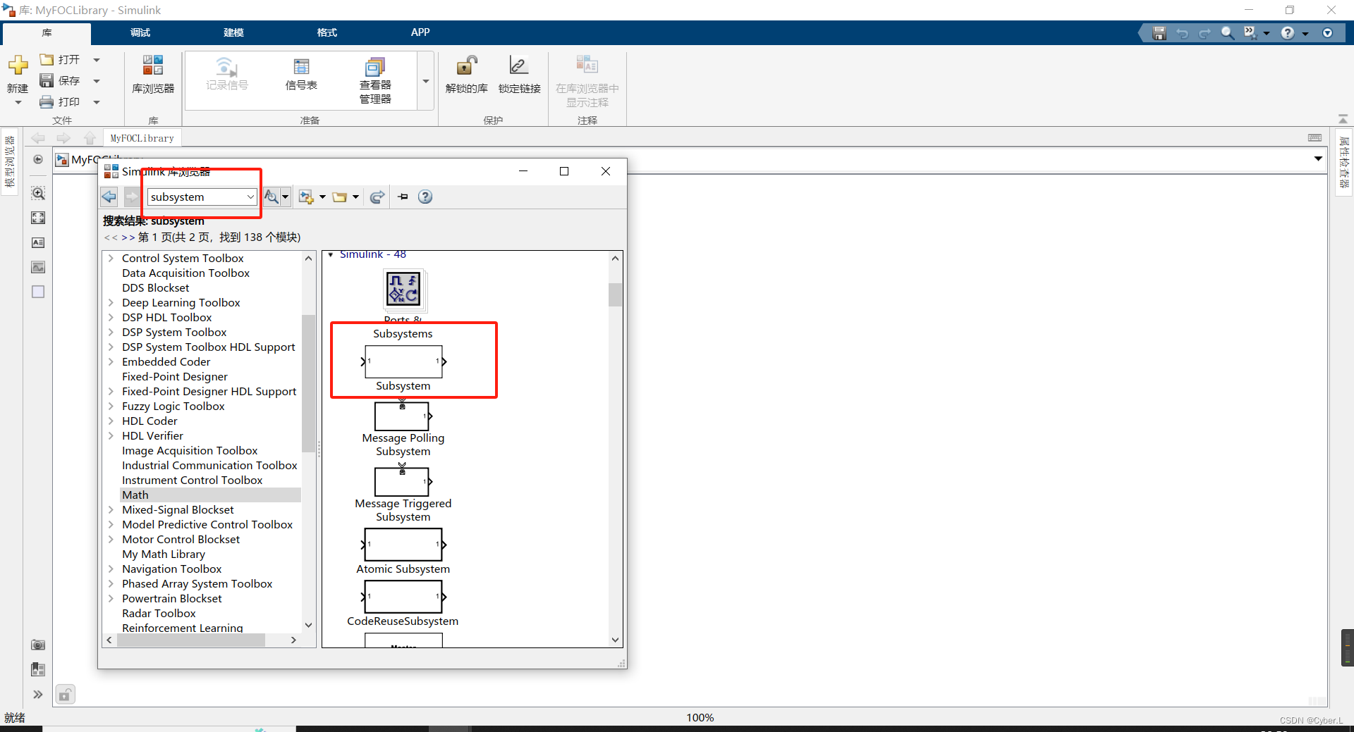Click the undo arrow in the quick access bar

[1183, 33]
